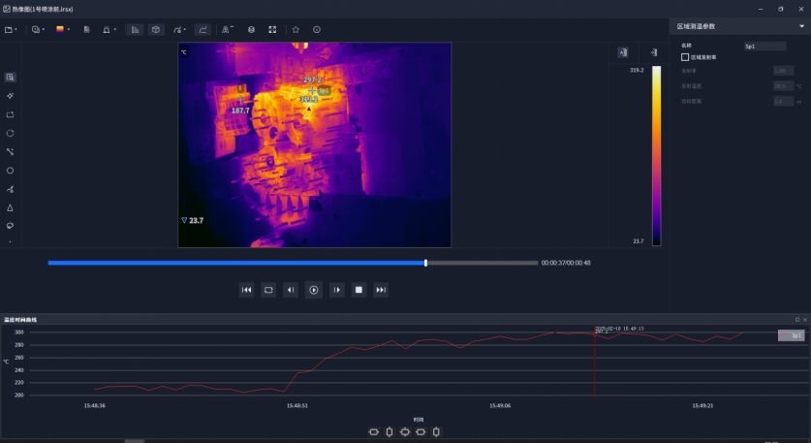Click the video playback progress slider
The height and width of the screenshot is (443, 811).
click(291, 263)
